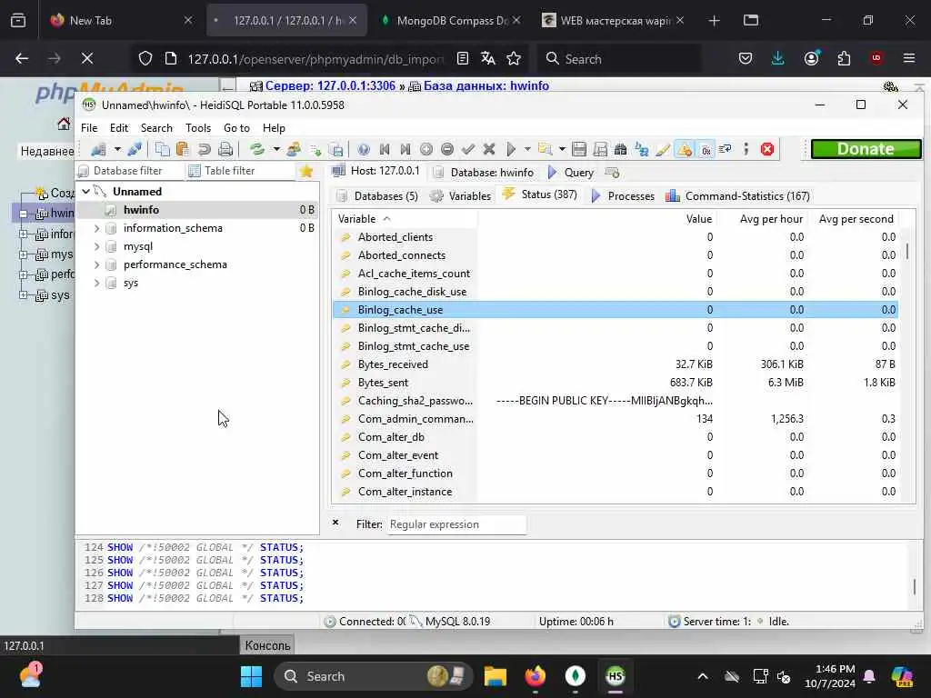This screenshot has width=931, height=698.
Task: Click the Run query play icon
Action: (x=511, y=149)
